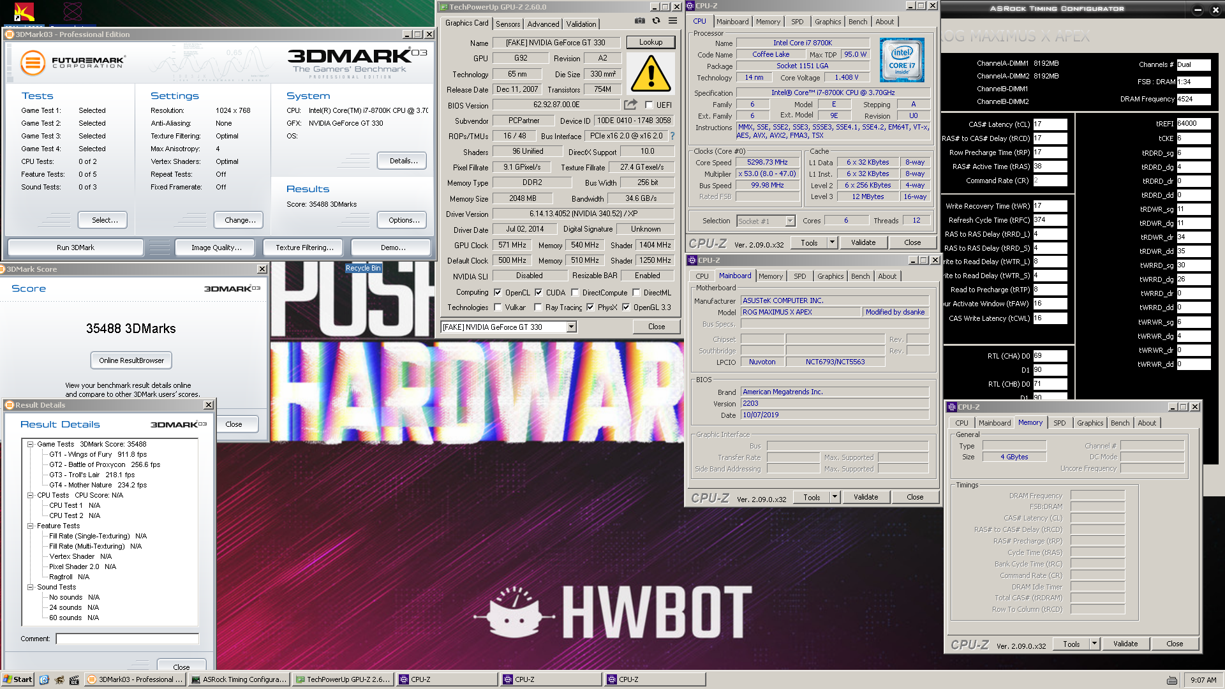
Task: Collapse the Game Tests tree node
Action: click(x=30, y=444)
